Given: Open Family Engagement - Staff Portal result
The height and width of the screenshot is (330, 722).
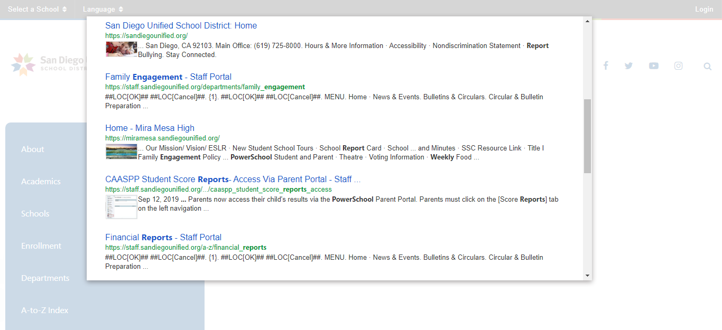Looking at the screenshot, I should point(168,77).
